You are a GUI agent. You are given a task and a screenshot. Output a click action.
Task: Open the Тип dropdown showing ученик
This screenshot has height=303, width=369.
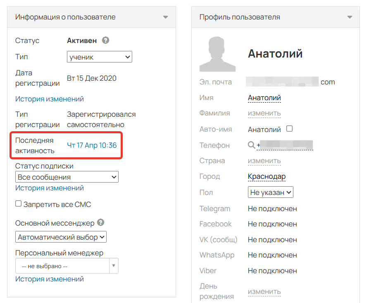[99, 57]
